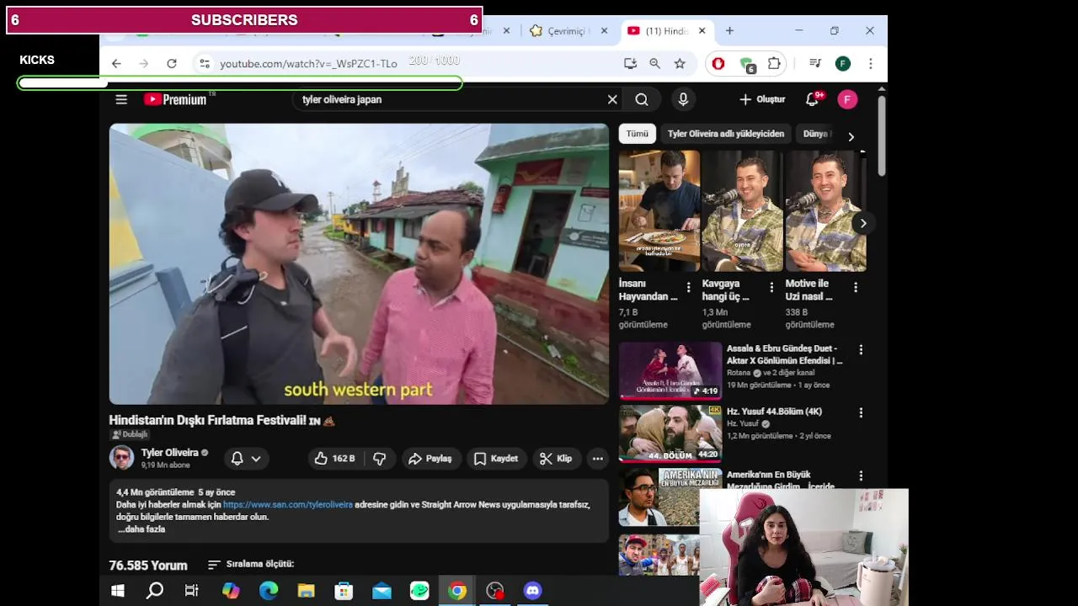Click the YouTube page vertical scrollbar
Viewport: 1078px width, 606px height.
click(x=882, y=135)
